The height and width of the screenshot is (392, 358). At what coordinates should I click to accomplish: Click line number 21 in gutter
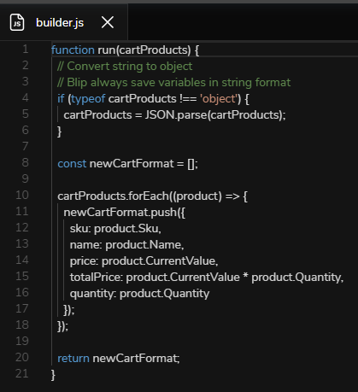pos(22,374)
